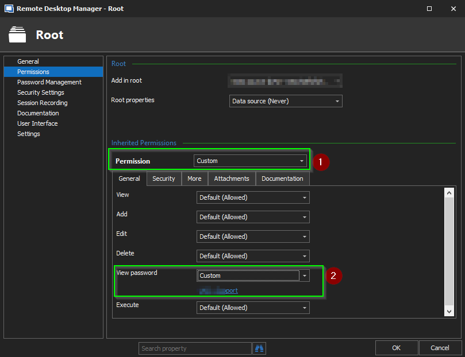The width and height of the screenshot is (465, 357).
Task: Switch to the Attachments tab
Action: [232, 178]
